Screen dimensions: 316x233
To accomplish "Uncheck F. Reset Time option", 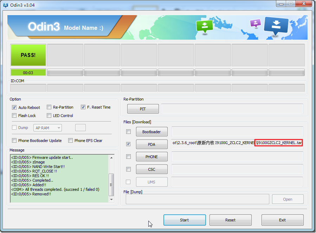I will point(83,107).
